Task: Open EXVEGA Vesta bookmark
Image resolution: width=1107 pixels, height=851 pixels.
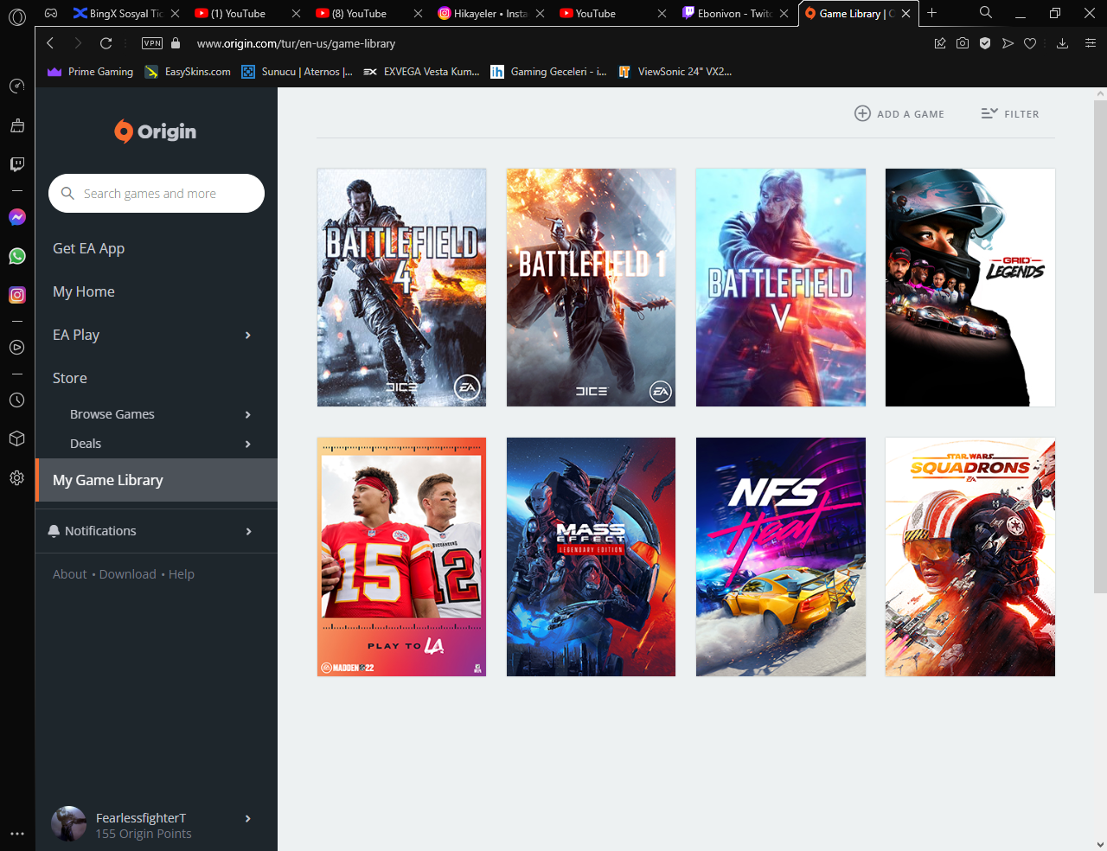Action: point(421,72)
